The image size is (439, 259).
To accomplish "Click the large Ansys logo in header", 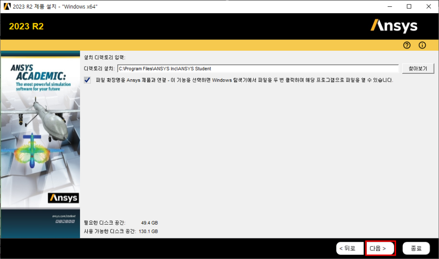I will click(x=394, y=26).
